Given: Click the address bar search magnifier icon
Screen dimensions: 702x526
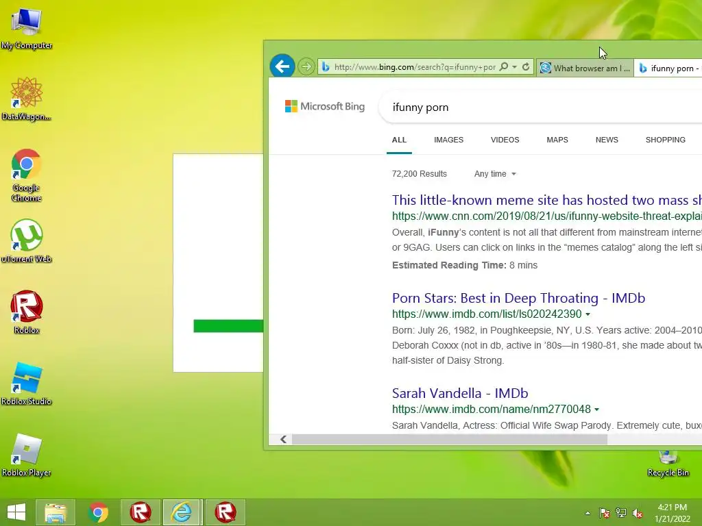Looking at the screenshot, I should [504, 66].
